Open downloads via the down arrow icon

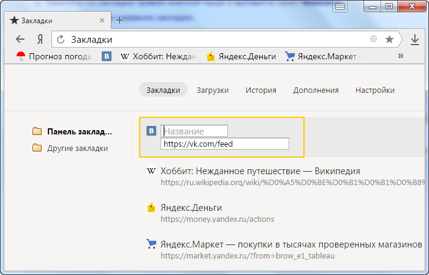415,40
